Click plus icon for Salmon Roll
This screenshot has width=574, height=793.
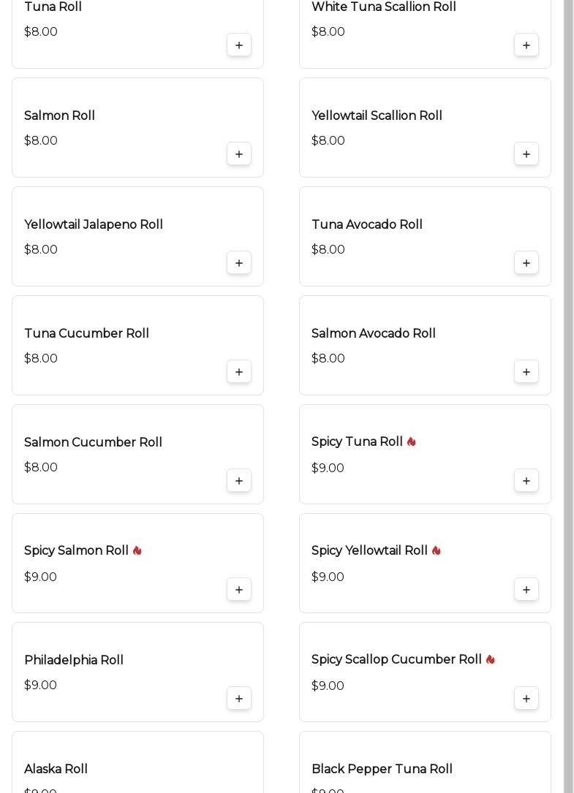pyautogui.click(x=239, y=154)
